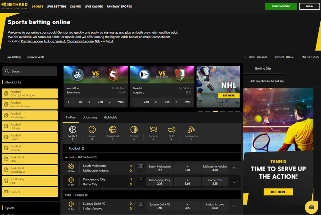
Task: Click the Create Account button
Action: [281, 6]
